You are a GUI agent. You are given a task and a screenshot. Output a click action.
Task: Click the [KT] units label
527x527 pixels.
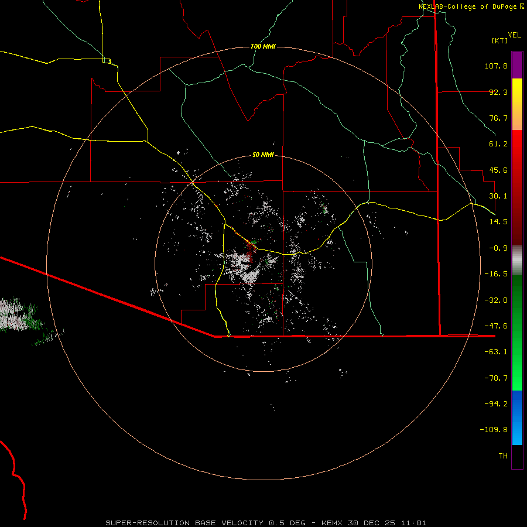click(x=500, y=40)
